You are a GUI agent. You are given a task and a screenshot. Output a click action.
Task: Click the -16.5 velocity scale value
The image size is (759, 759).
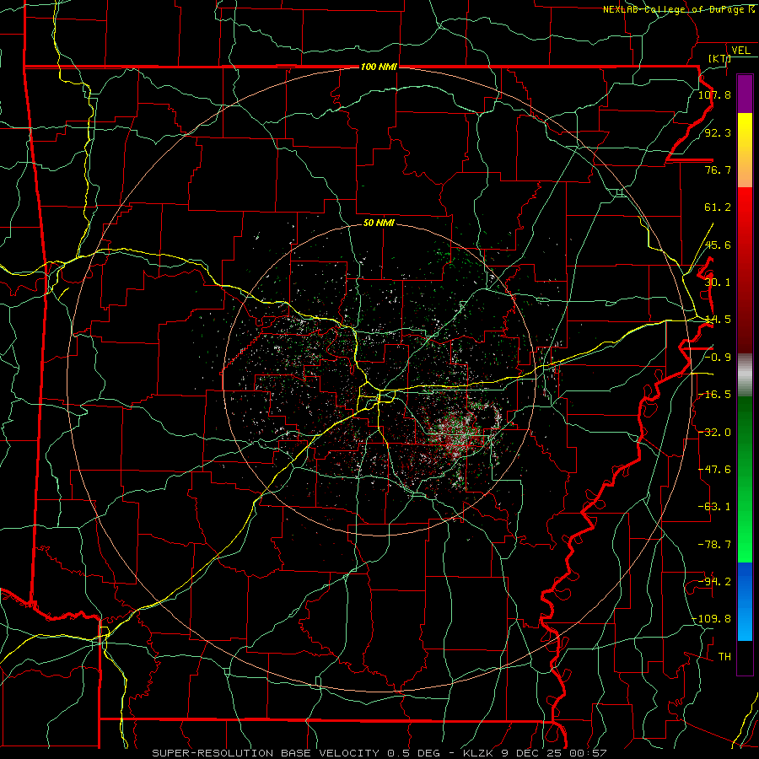[714, 395]
